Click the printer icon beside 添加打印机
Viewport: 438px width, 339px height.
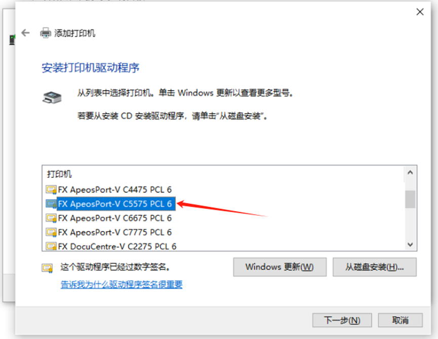point(46,33)
